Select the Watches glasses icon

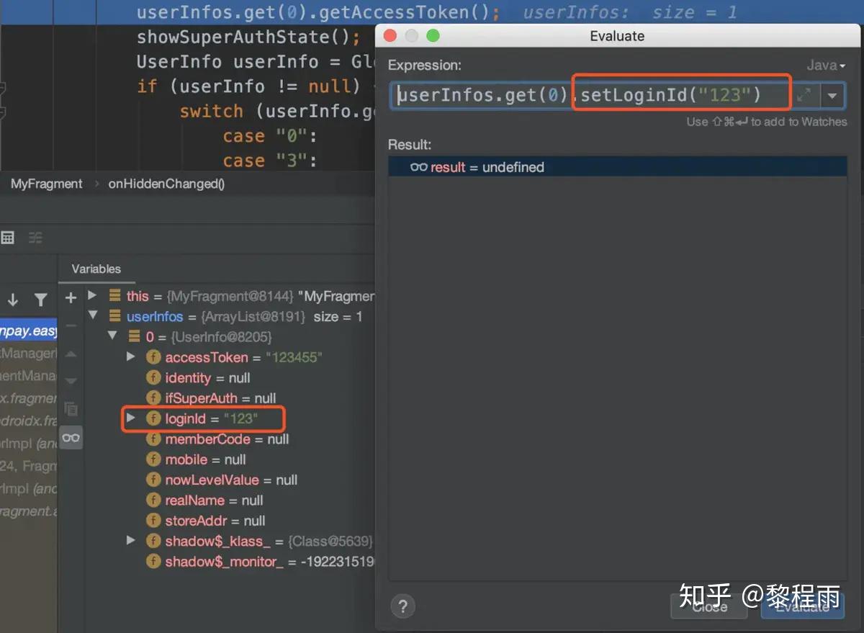click(x=70, y=436)
